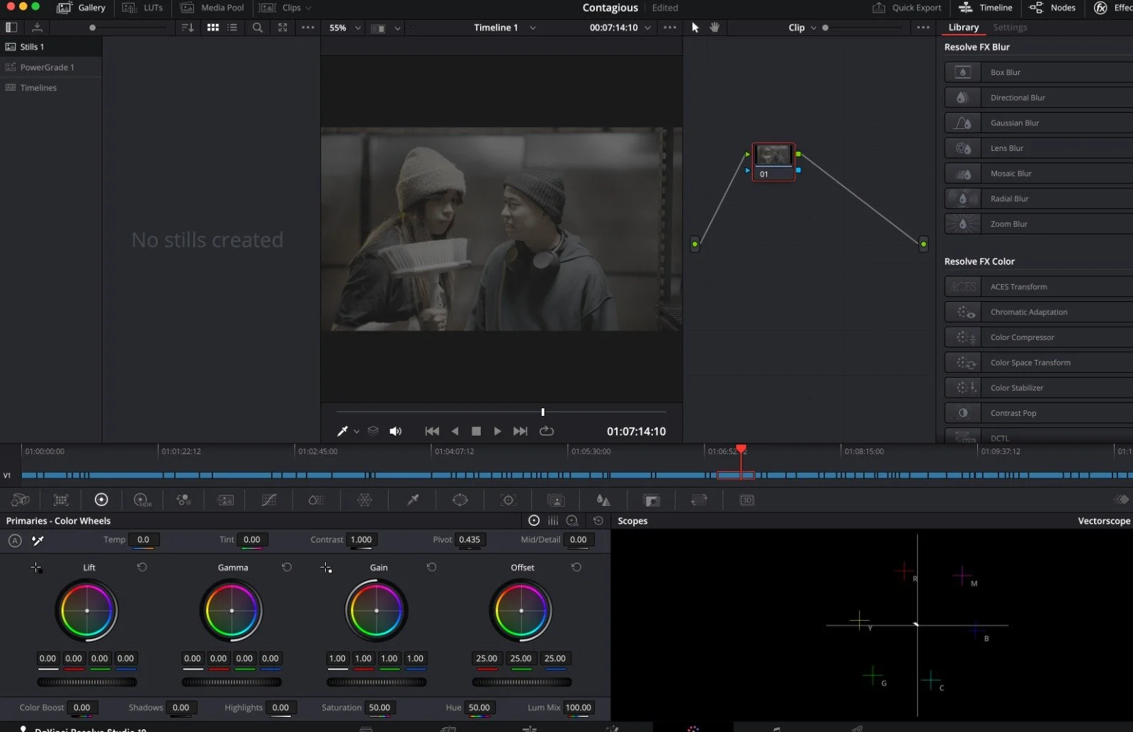Open the node editor three-dot menu
This screenshot has width=1133, height=732.
coord(923,28)
